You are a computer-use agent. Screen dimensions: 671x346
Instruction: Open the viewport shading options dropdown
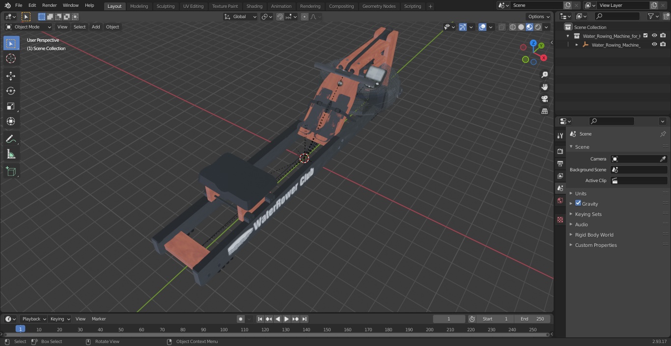(547, 27)
